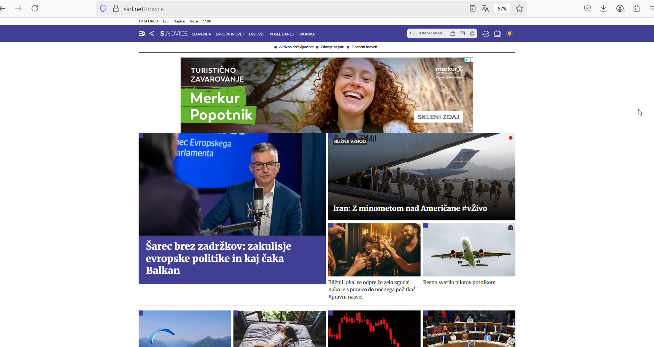Open the SLOVENIJA section
654x347 pixels.
click(201, 34)
